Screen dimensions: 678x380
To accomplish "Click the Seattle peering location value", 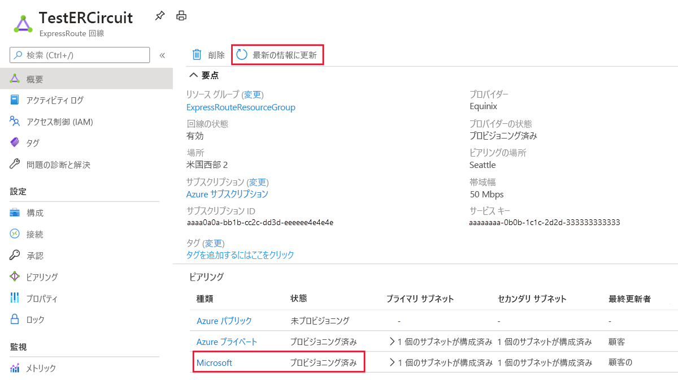I will point(483,165).
